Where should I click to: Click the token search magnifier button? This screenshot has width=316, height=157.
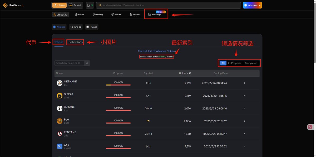(87, 63)
